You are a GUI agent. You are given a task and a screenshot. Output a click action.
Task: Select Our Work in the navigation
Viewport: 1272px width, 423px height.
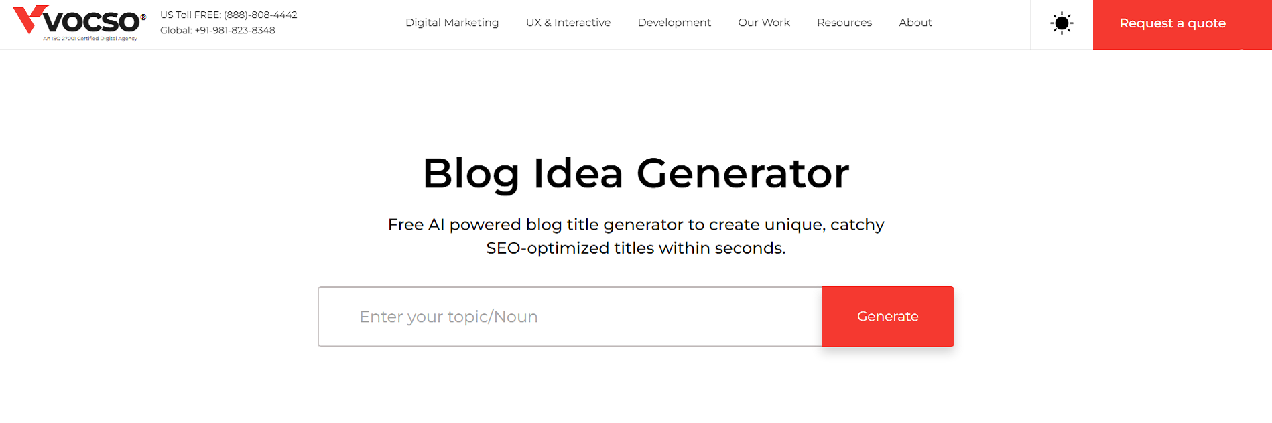(x=763, y=22)
